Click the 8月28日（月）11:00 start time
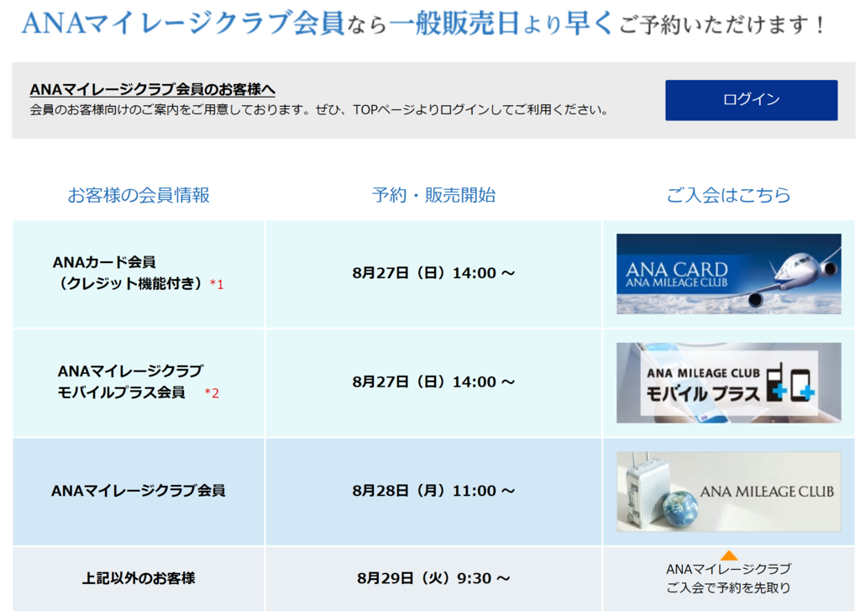 [433, 491]
